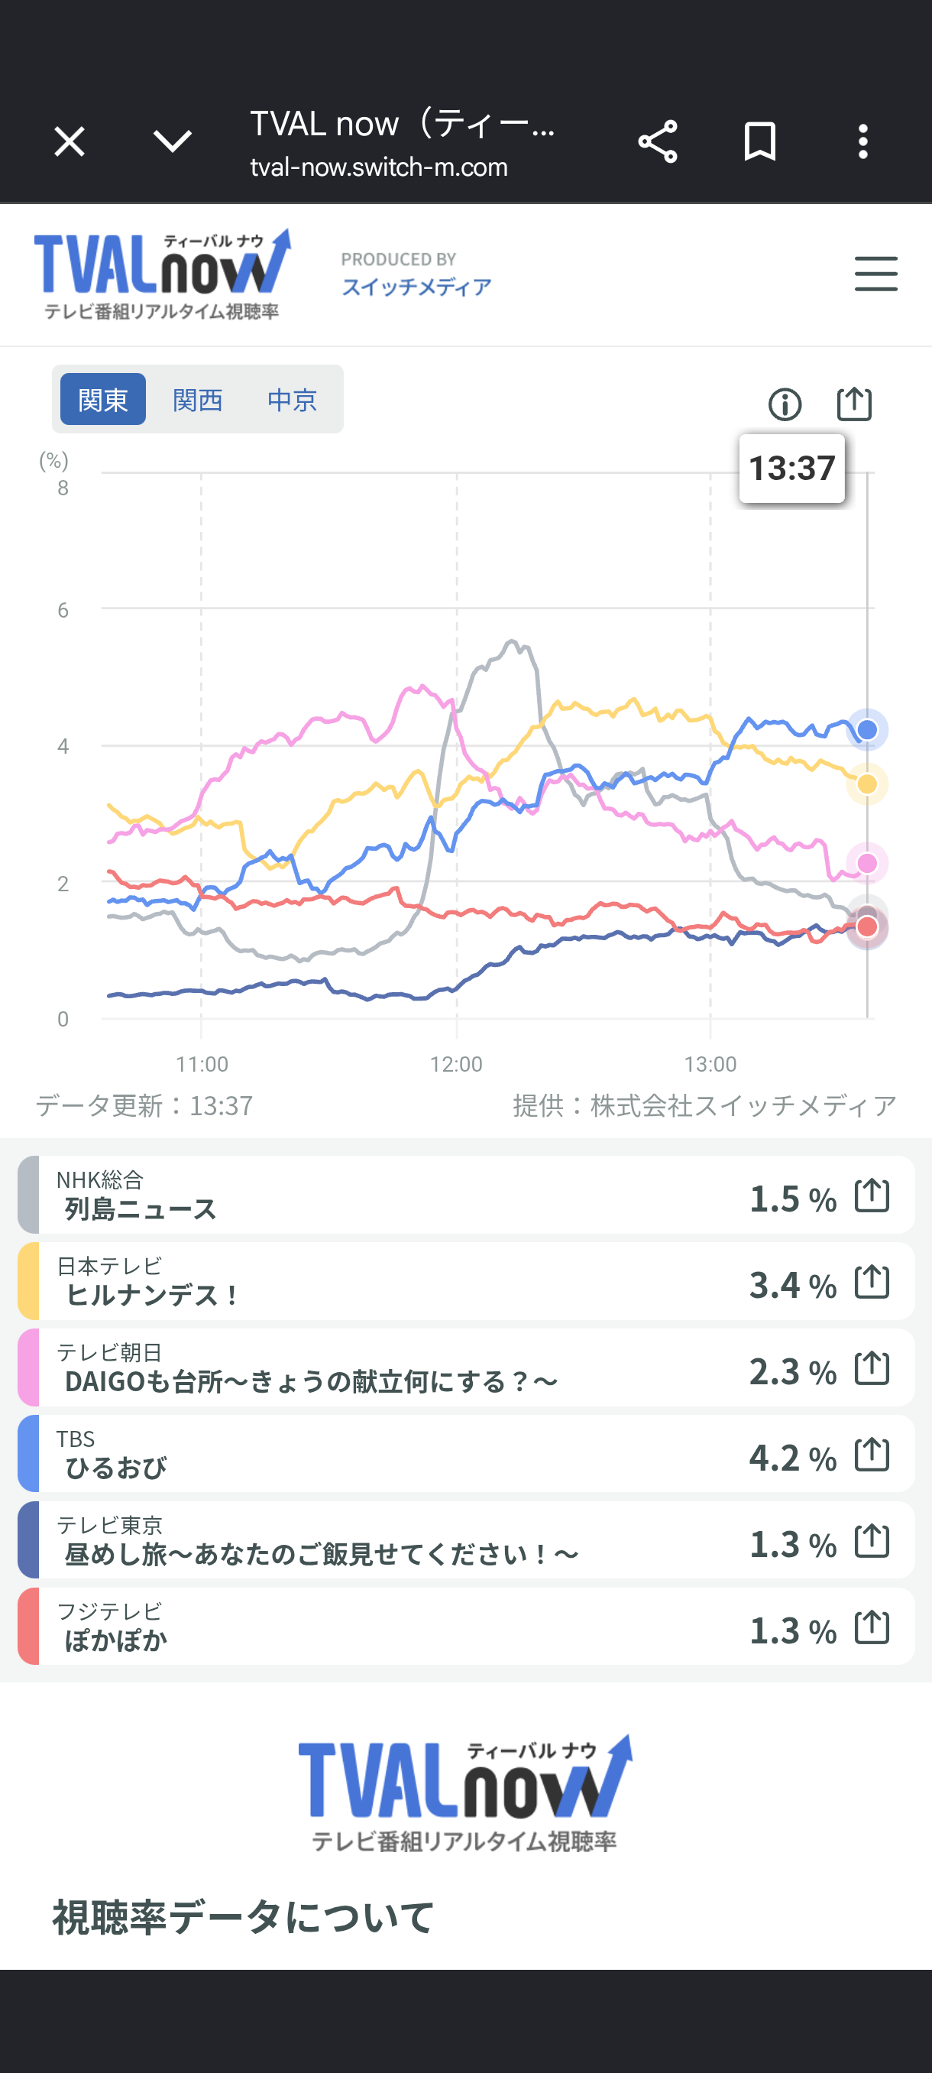Select the テレビ朝日 DAIGOも台所 row

(x=465, y=1367)
